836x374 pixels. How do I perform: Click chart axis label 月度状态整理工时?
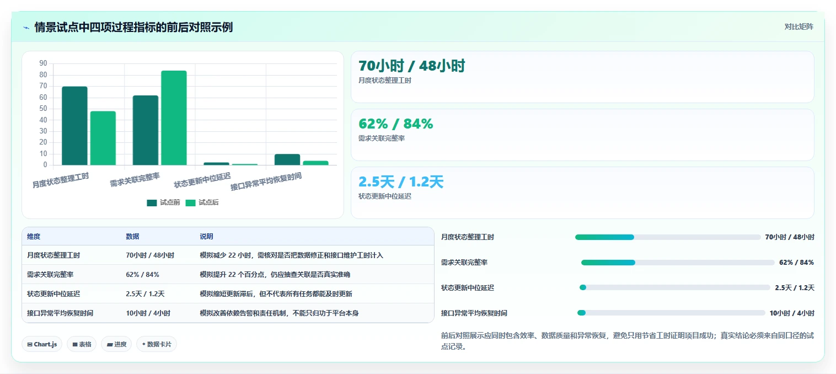[61, 180]
